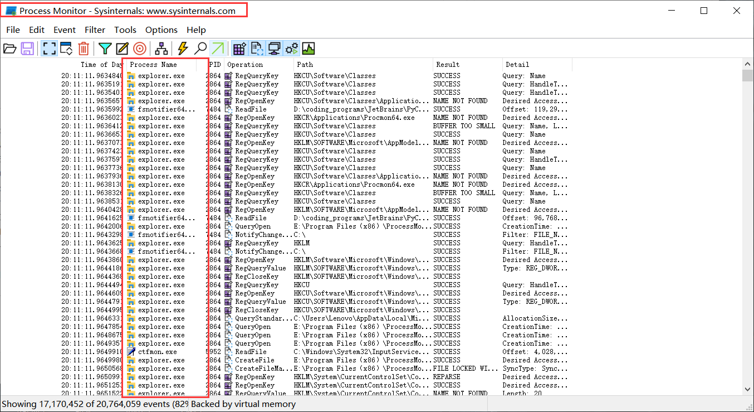This screenshot has height=412, width=754.
Task: Click the Result column header
Action: point(467,65)
